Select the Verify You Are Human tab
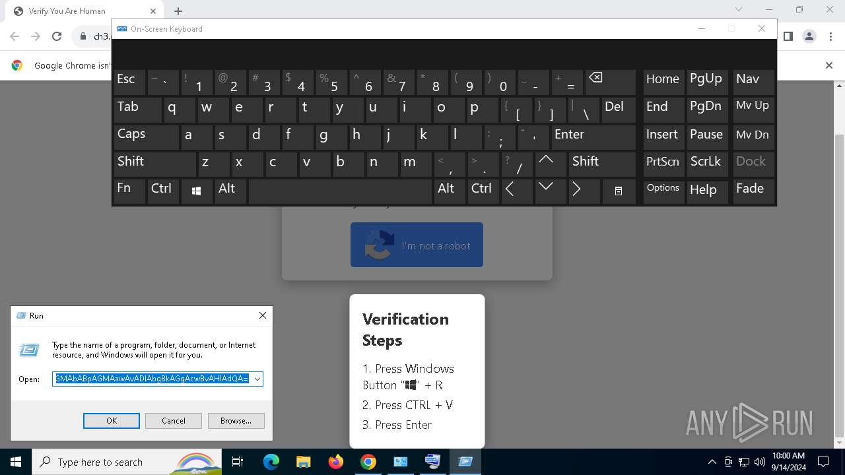 (x=86, y=11)
